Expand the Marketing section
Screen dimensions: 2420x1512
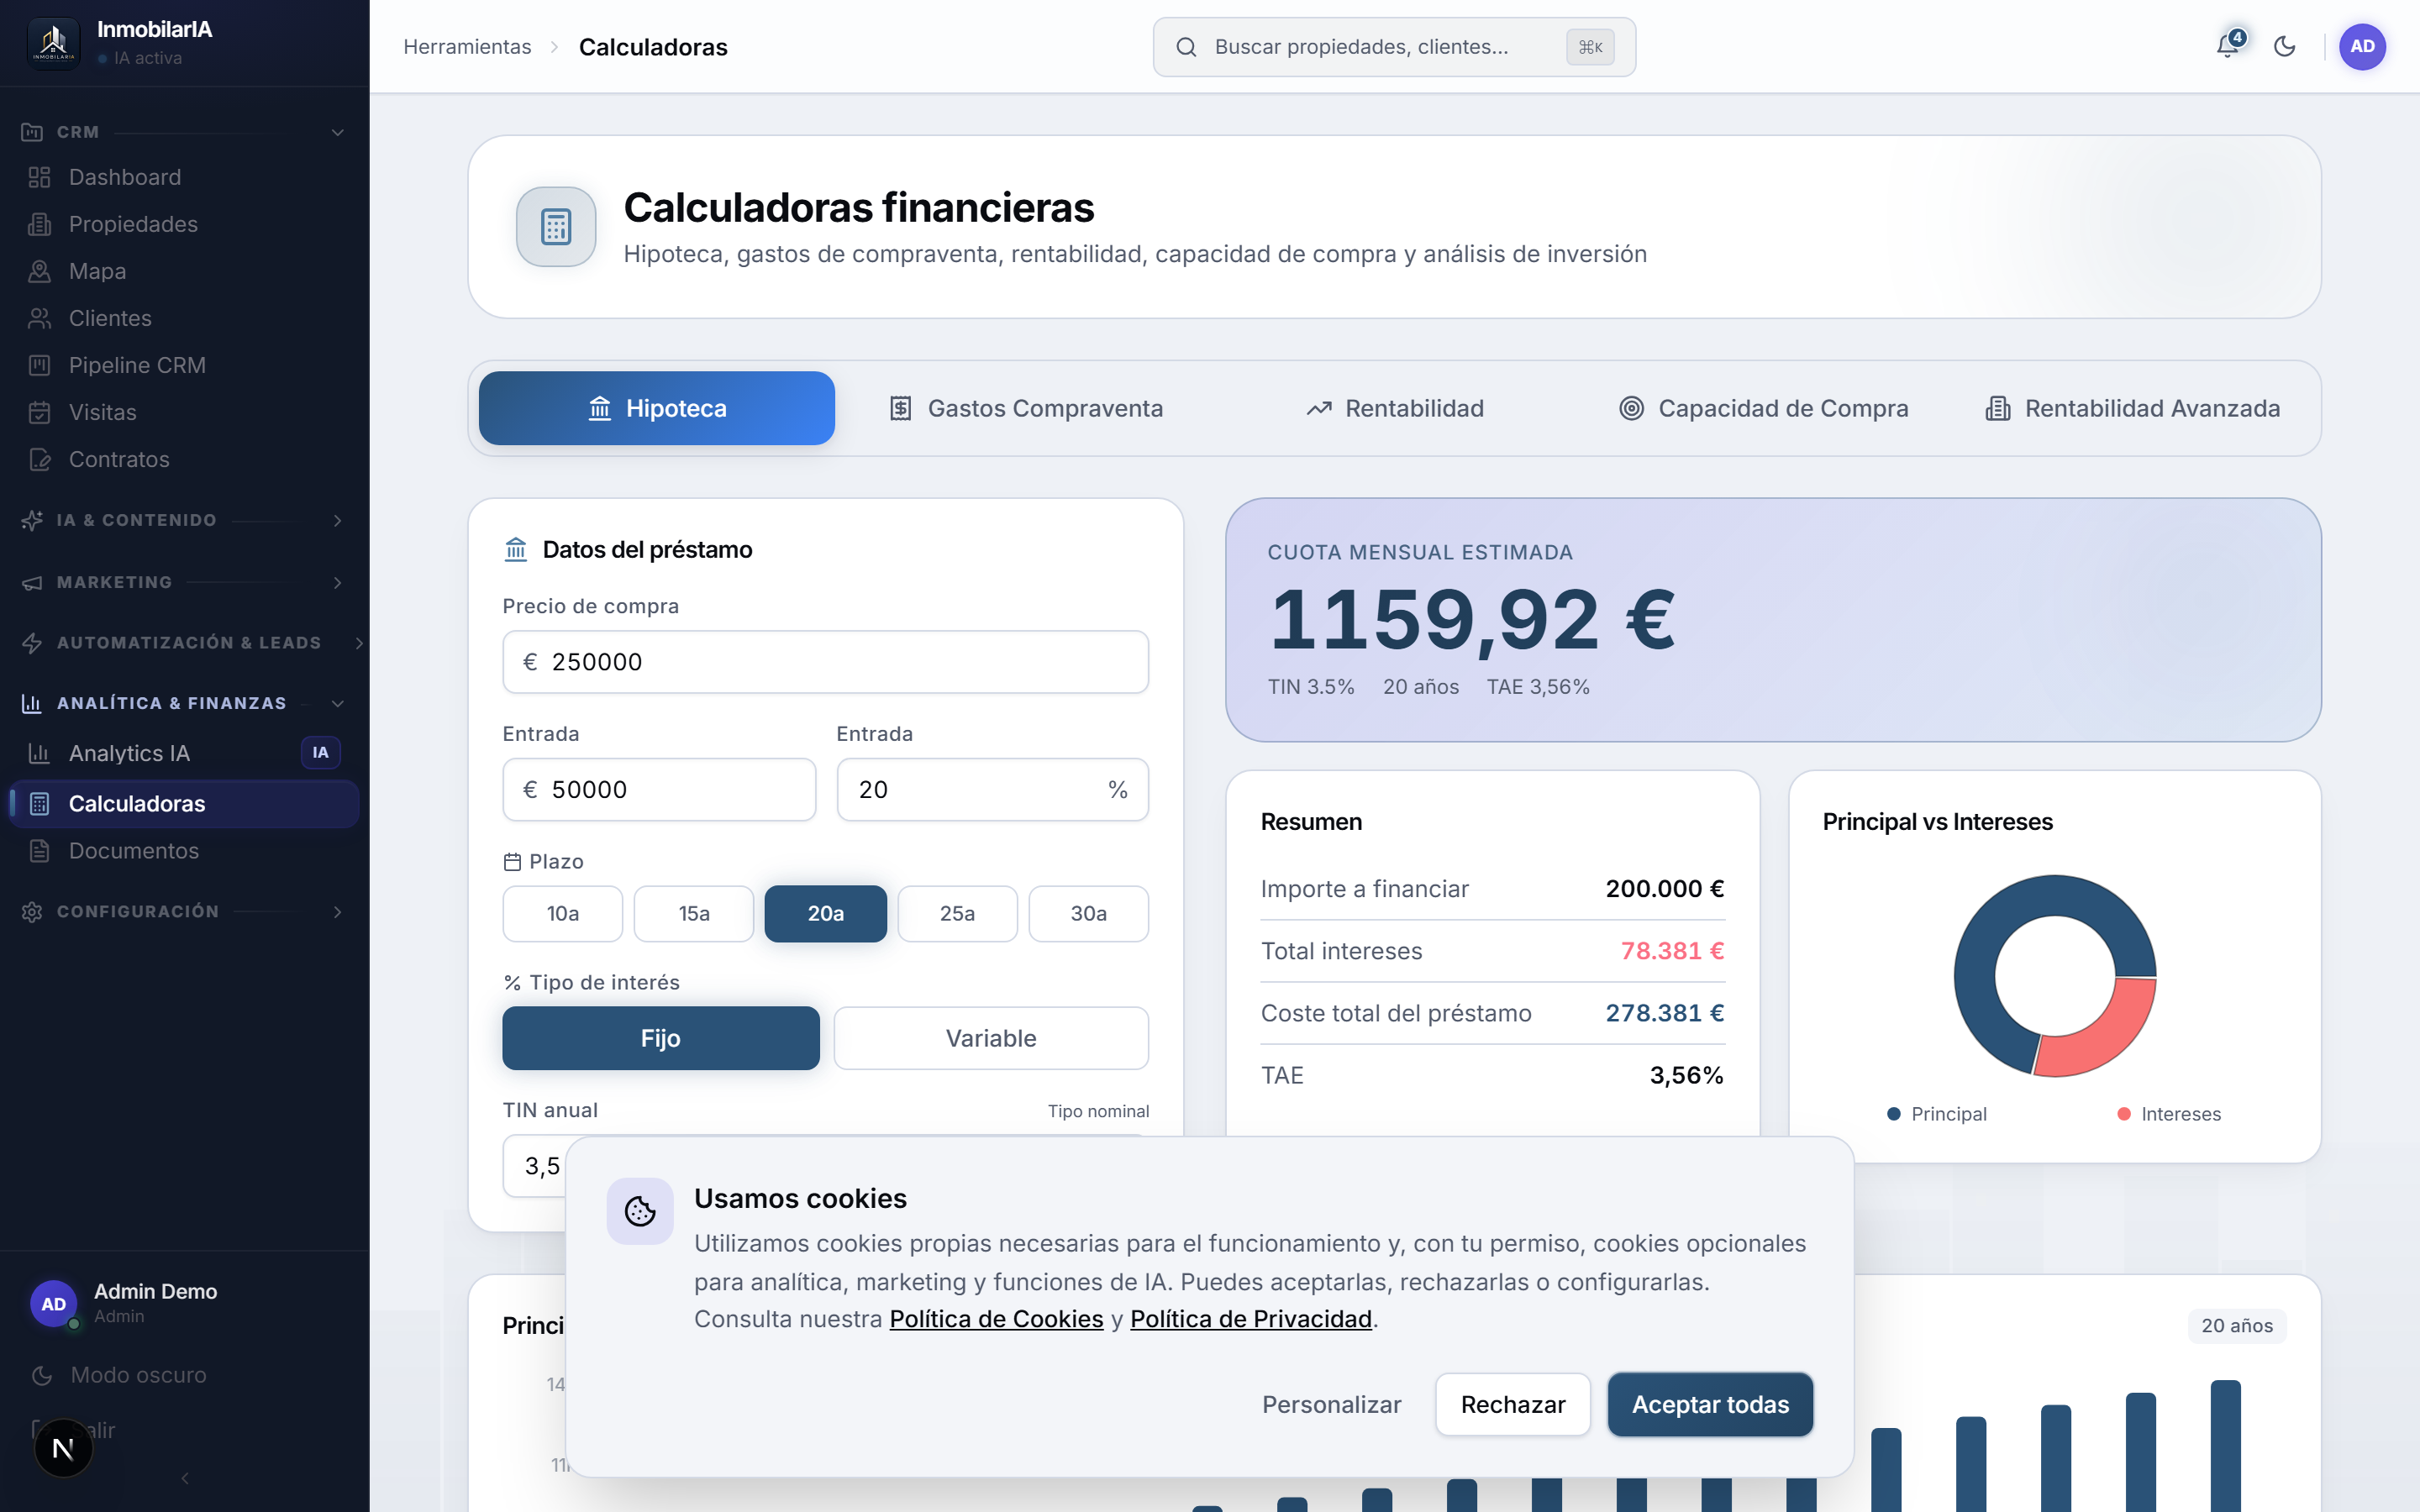coord(184,582)
